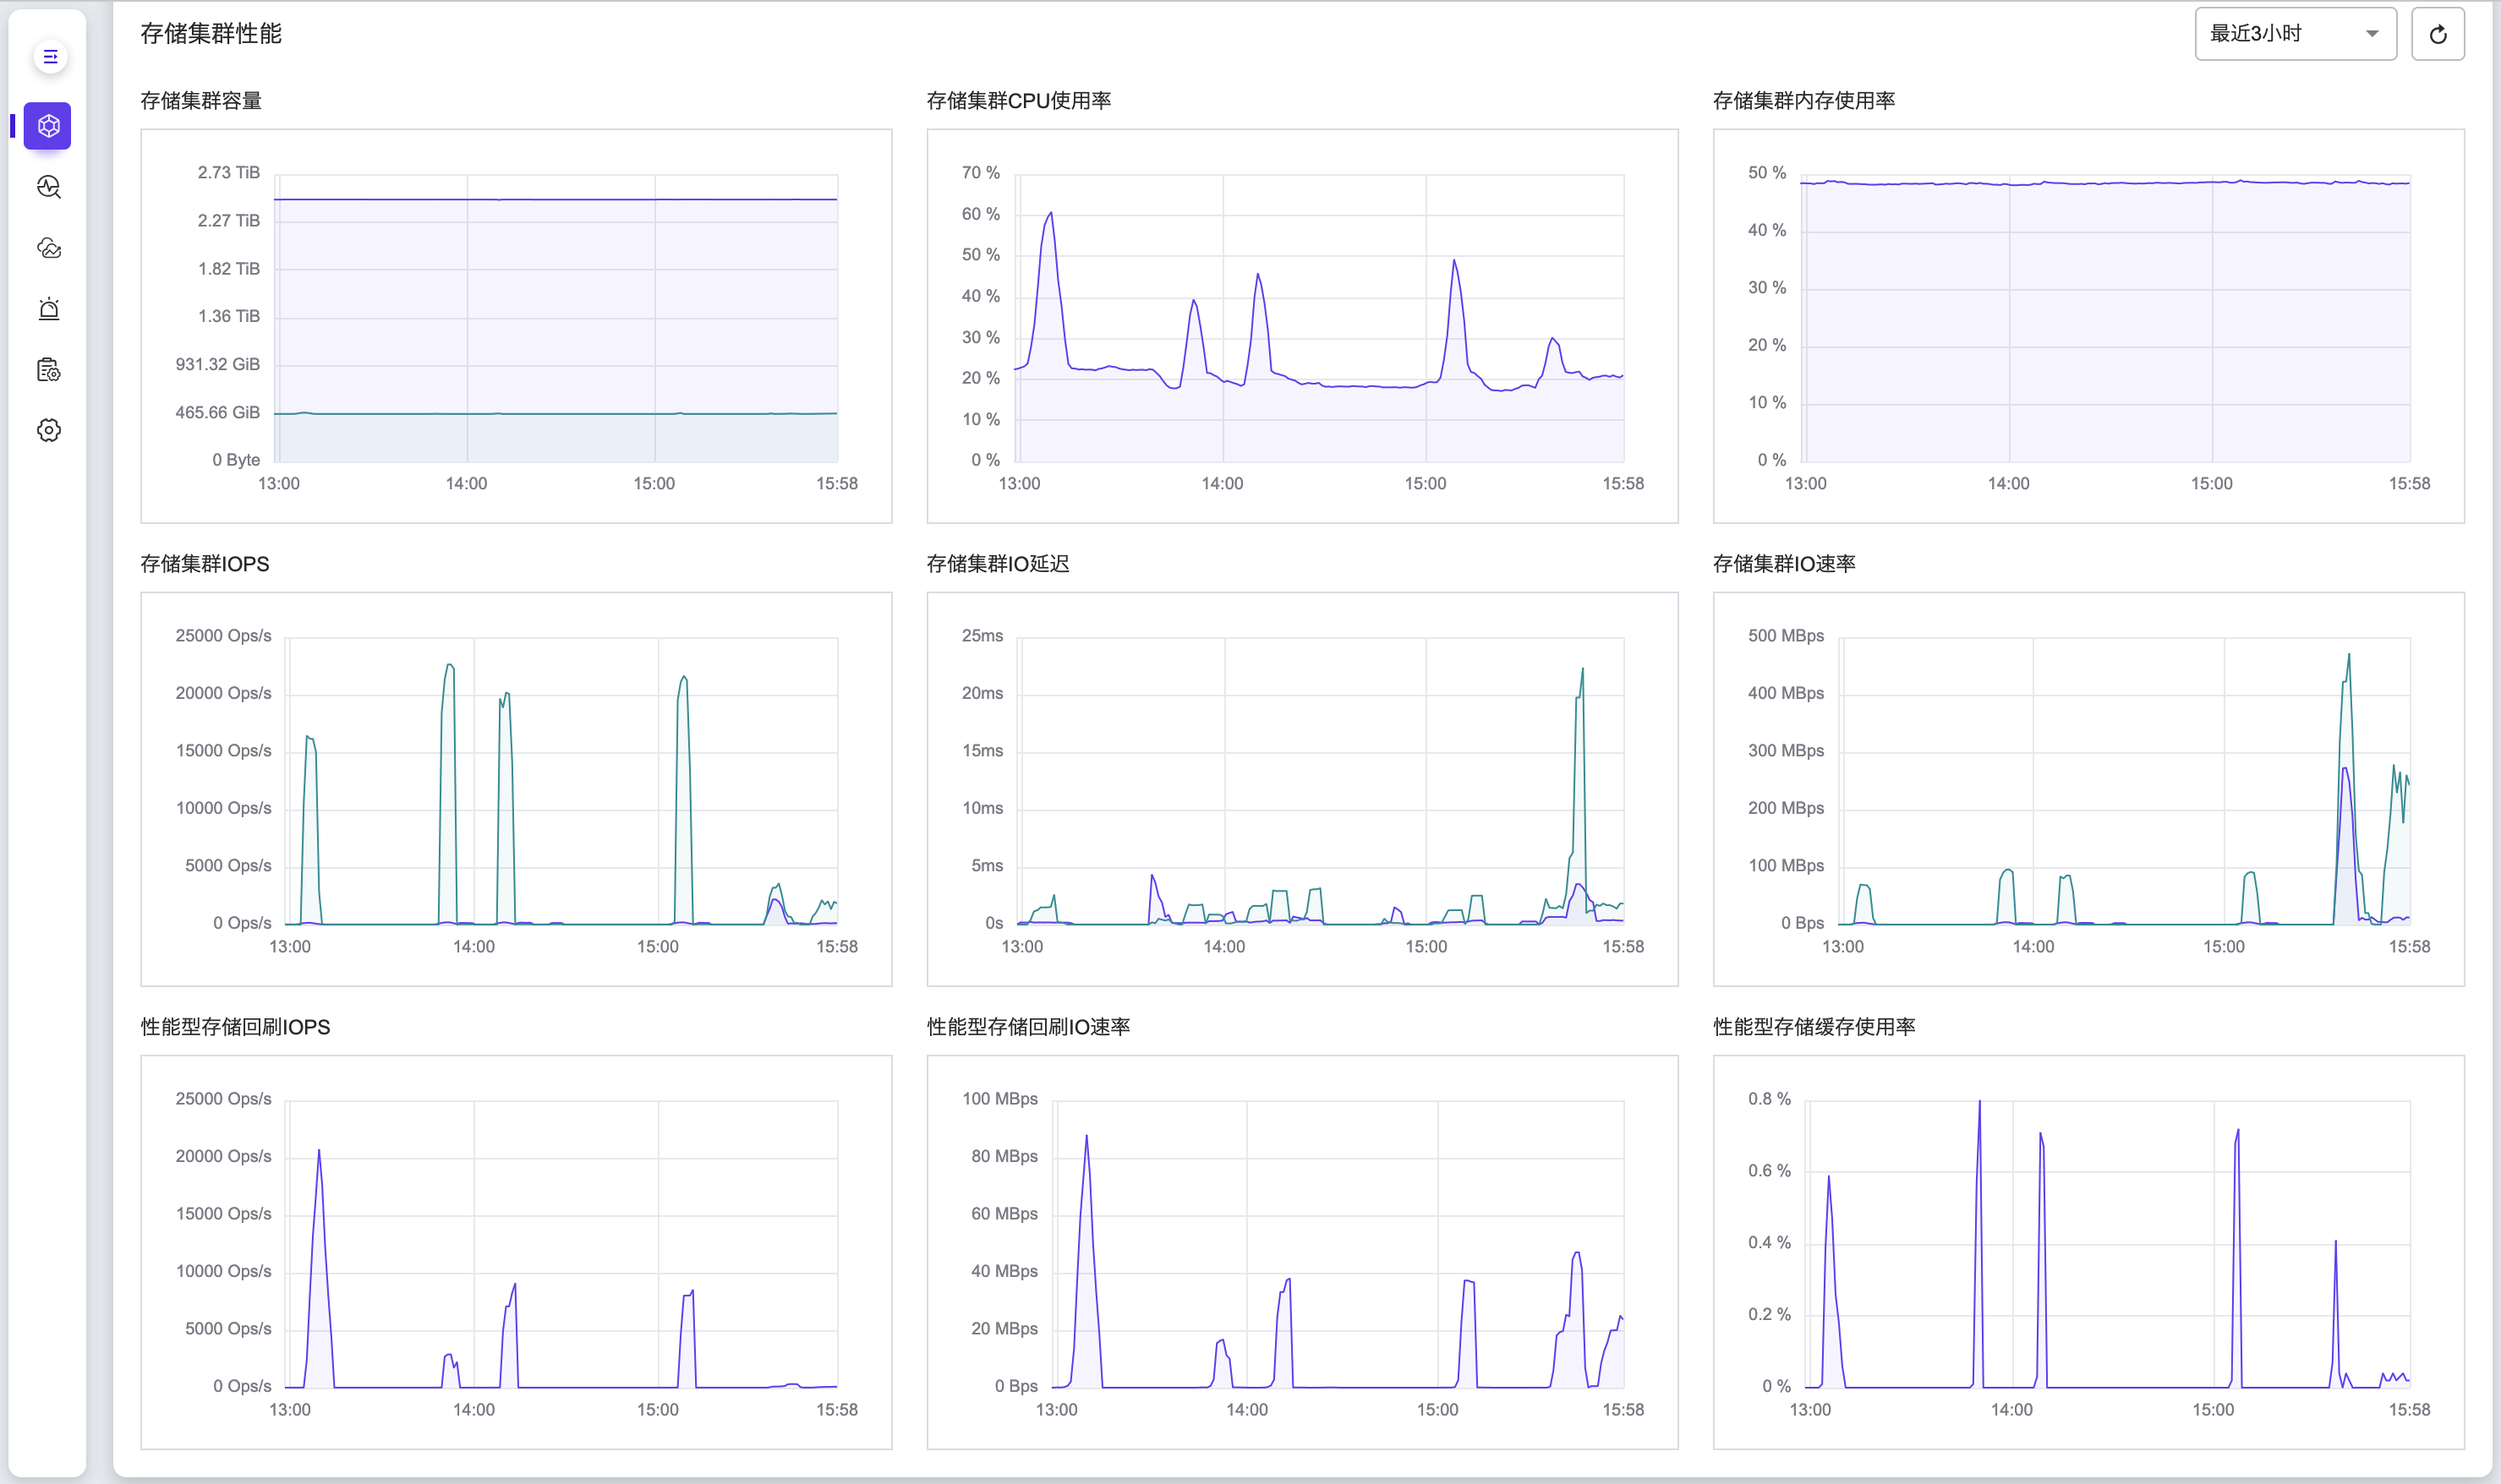Click the 性能型存储回刷IOPS chart title
2501x1484 pixels.
[x=235, y=1027]
